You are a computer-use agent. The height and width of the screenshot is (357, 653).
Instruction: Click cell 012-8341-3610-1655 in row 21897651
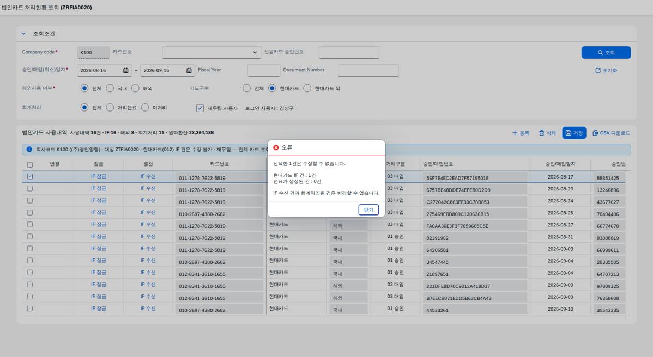click(219, 274)
